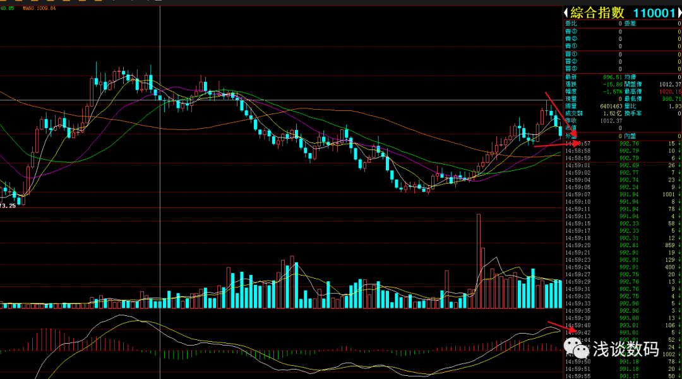This screenshot has width=682, height=379.
Task: Click the 換手率 label
Action: (633, 114)
